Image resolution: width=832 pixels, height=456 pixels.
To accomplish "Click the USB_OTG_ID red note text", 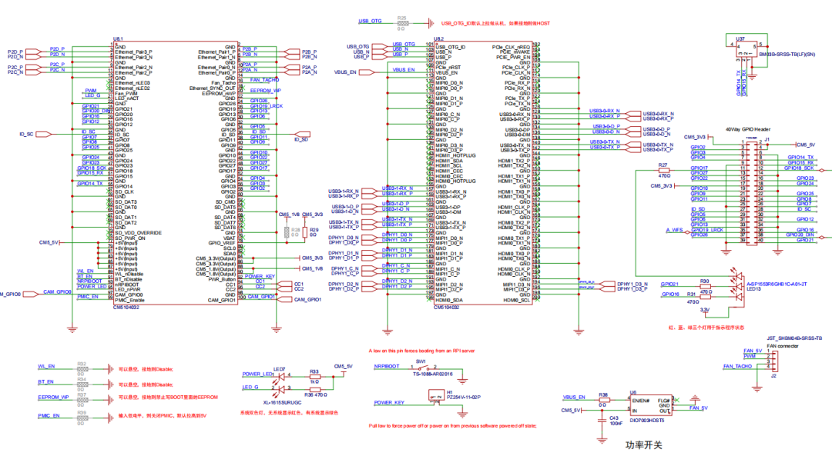I will click(x=495, y=23).
